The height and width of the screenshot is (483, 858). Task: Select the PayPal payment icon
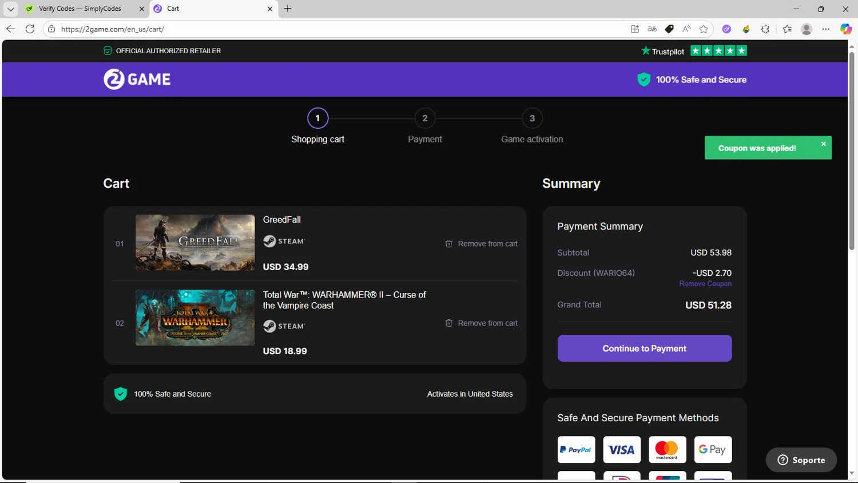pos(576,450)
